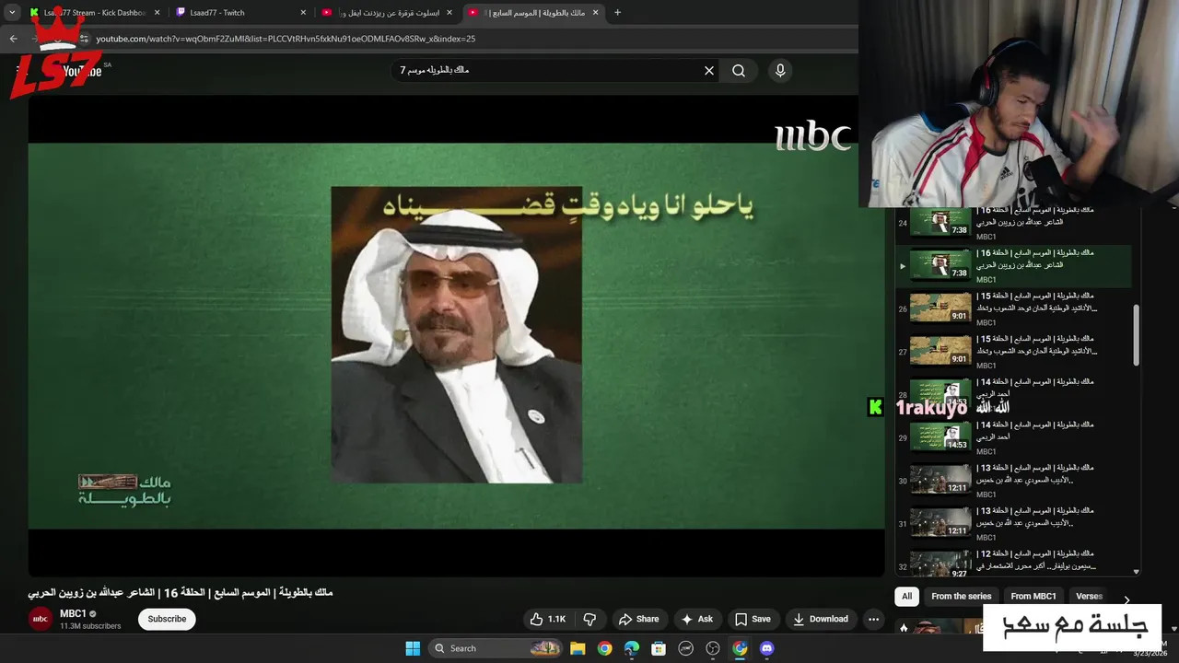The image size is (1179, 663).
Task: Like the video showing 1.1K likes
Action: coord(547,619)
